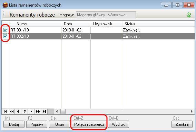Viewport: 196px width, 132px height.
Task: Click the Status column header
Action: point(158,24)
